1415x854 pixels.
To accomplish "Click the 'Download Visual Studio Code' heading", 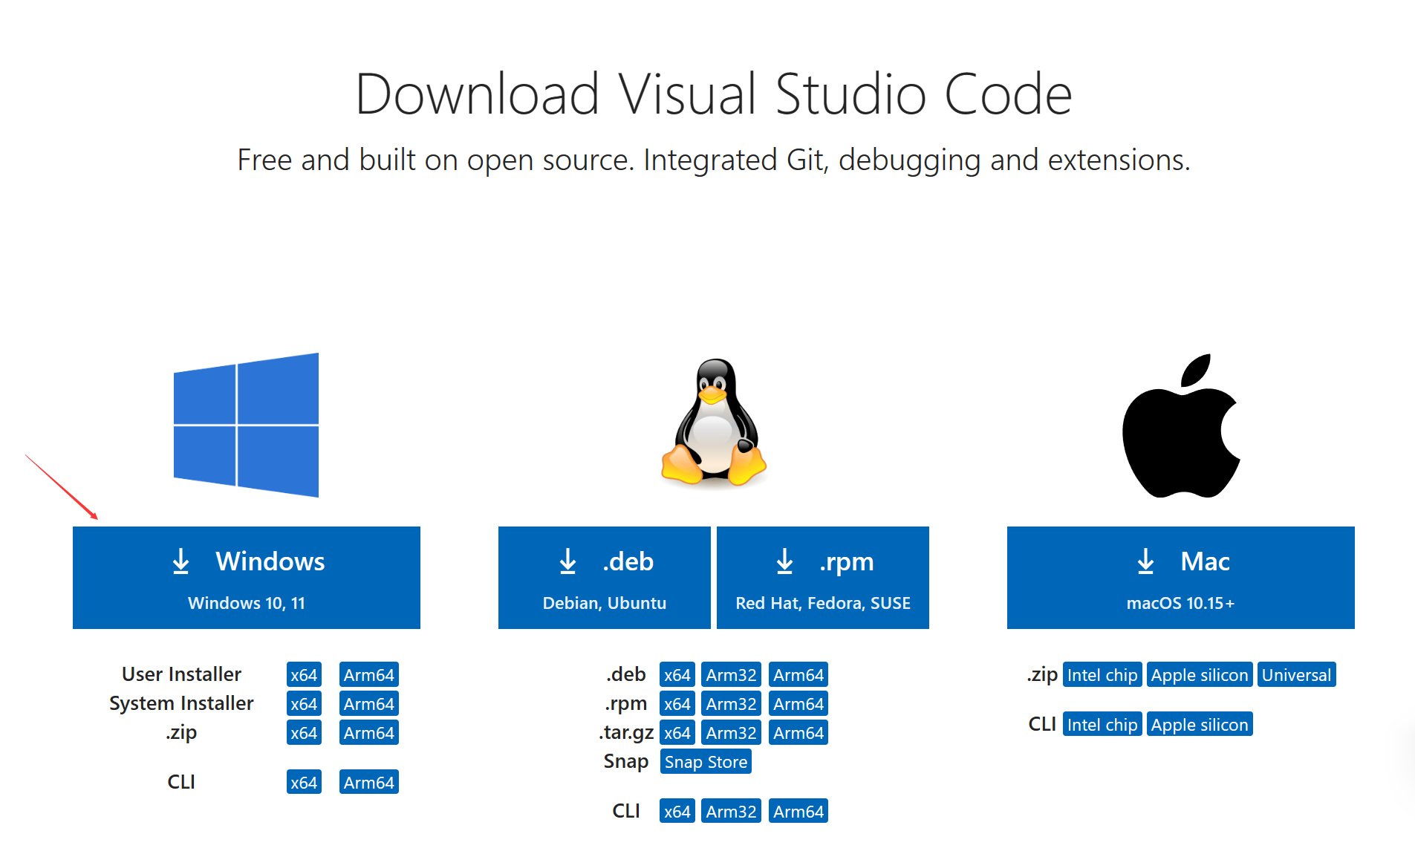I will pyautogui.click(x=714, y=94).
